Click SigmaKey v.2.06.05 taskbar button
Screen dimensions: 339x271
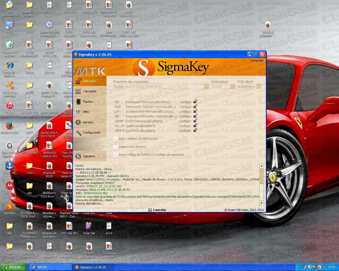(x=93, y=267)
